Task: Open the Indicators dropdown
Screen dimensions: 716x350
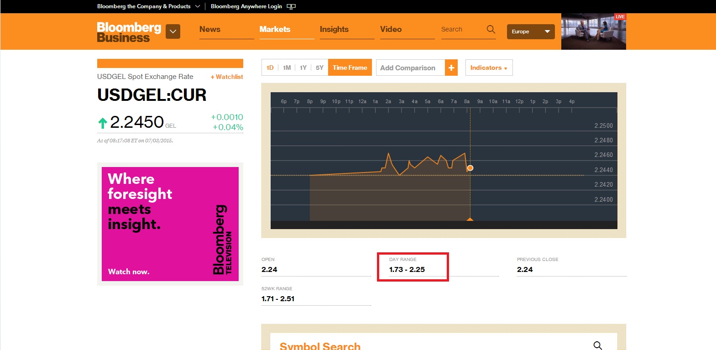Action: pyautogui.click(x=489, y=68)
